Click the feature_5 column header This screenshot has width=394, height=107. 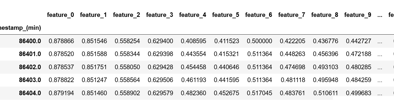coord(226,15)
